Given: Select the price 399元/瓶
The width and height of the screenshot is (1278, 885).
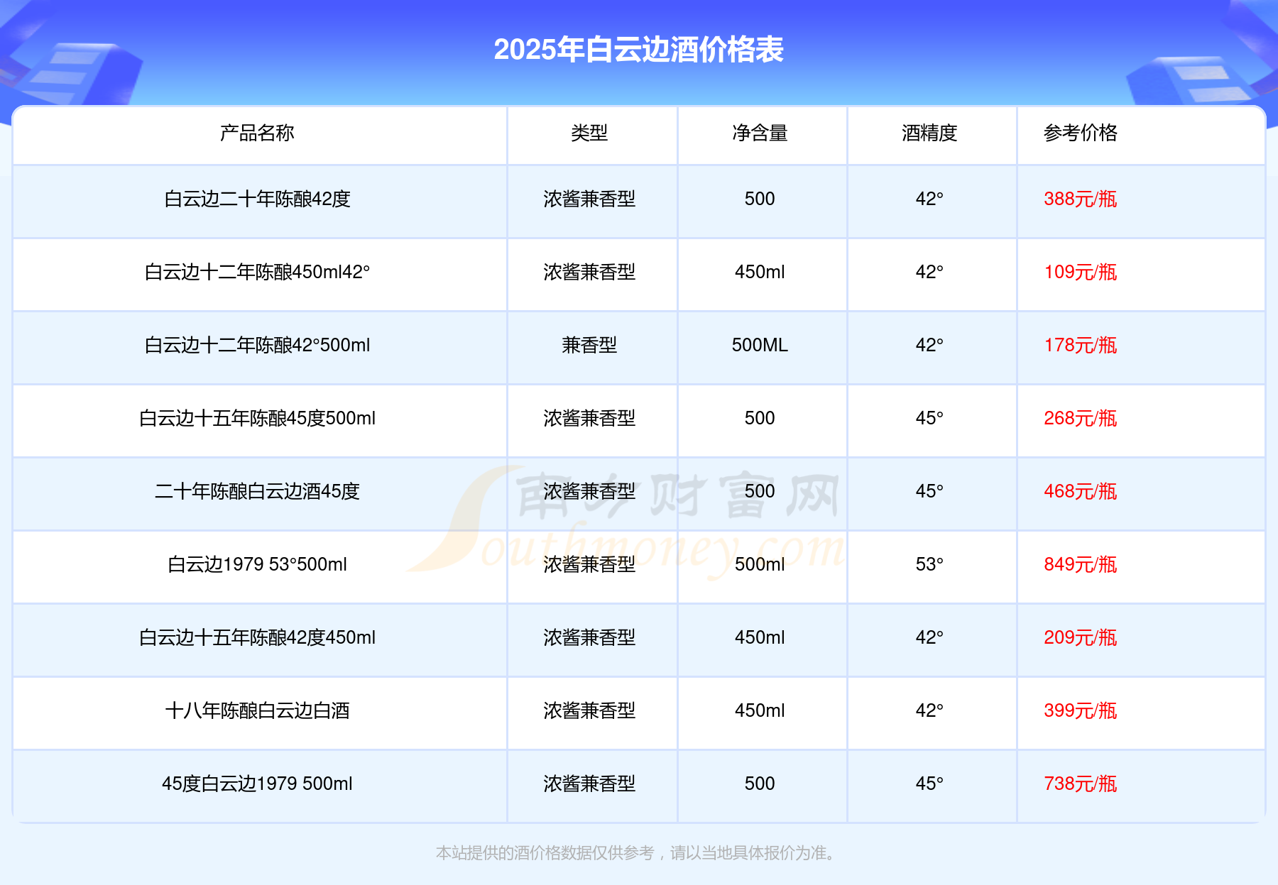Looking at the screenshot, I should (1081, 710).
